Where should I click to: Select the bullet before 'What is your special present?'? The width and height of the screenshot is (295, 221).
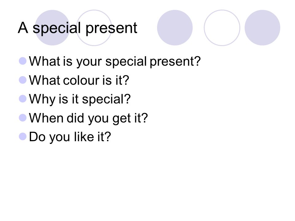click(x=22, y=61)
